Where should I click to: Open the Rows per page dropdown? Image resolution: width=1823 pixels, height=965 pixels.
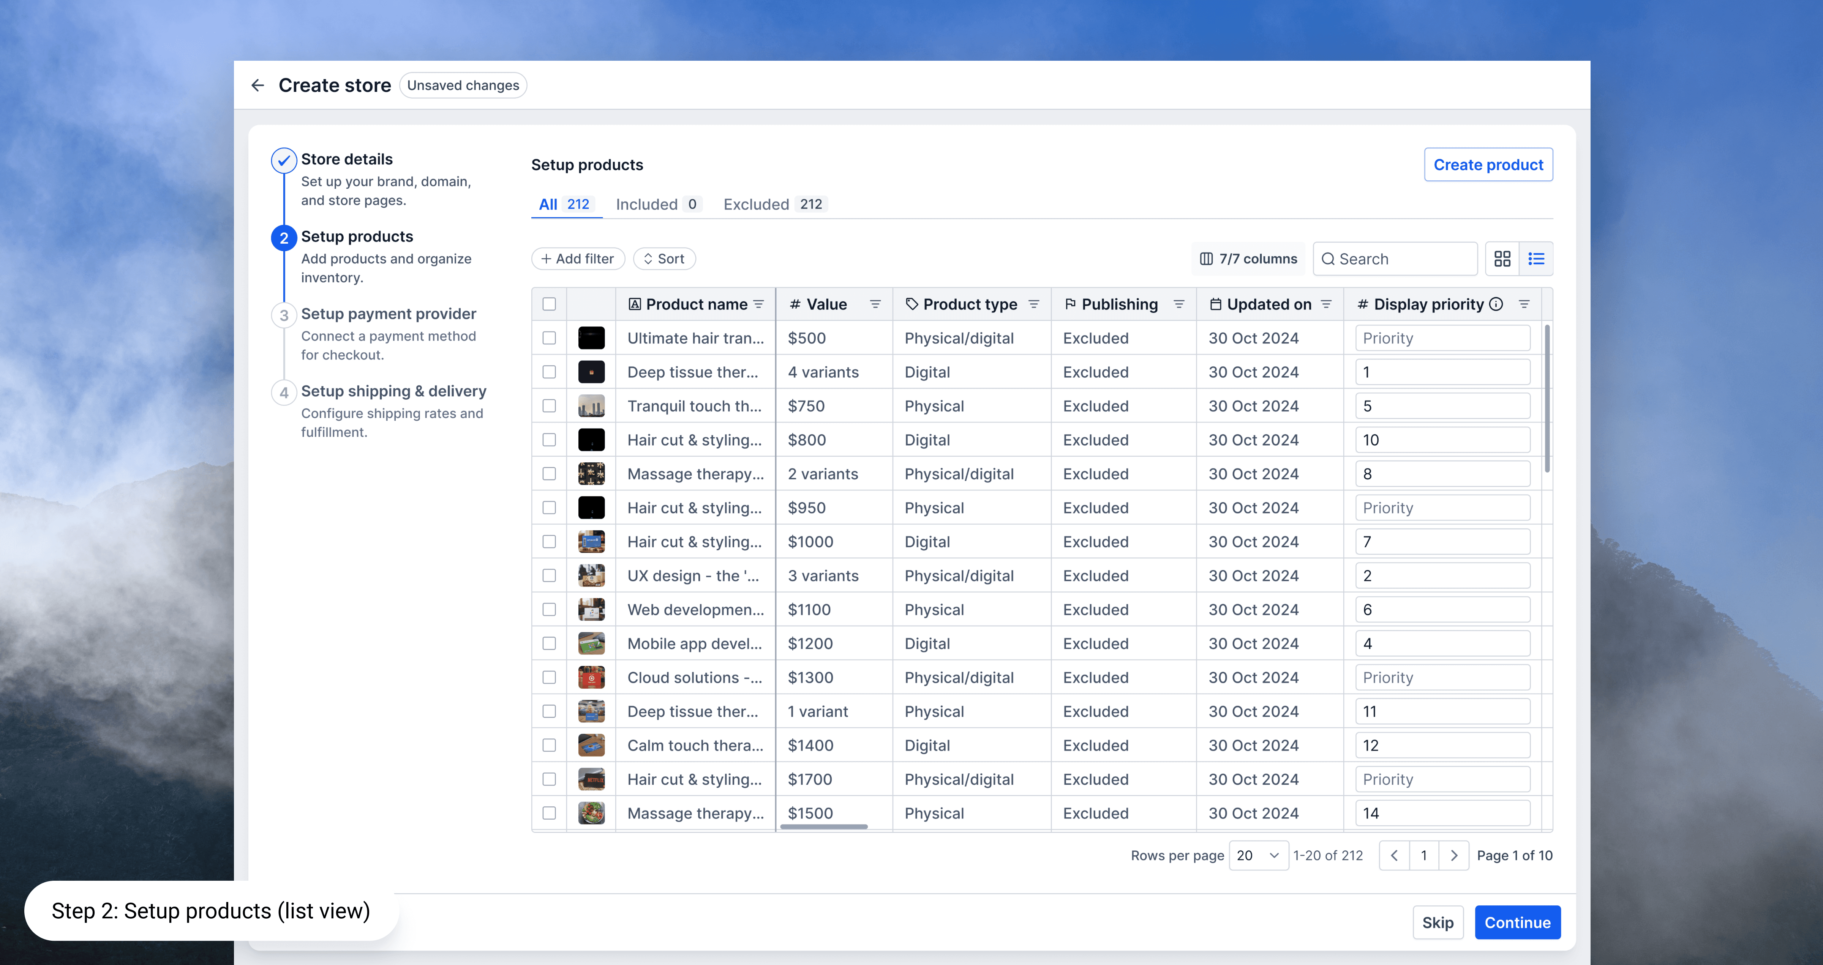[x=1258, y=855]
